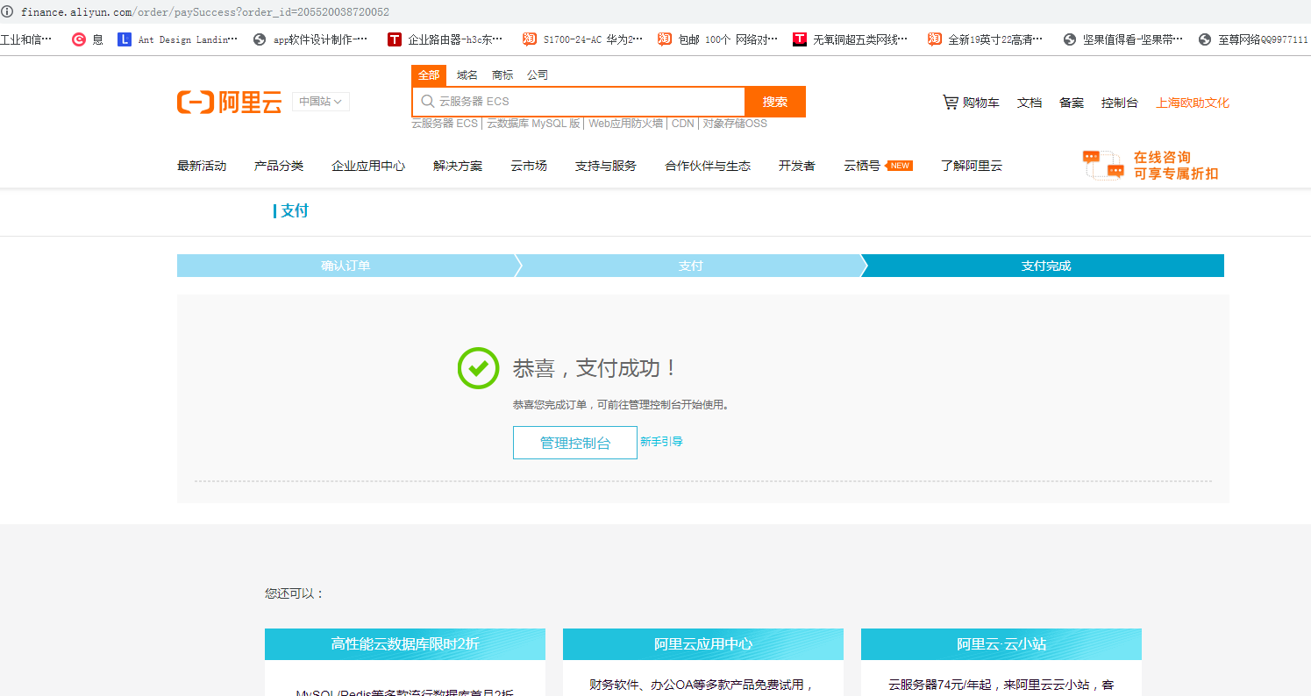Click the 云服务器 ECS search field
1311x696 pixels.
click(x=579, y=102)
